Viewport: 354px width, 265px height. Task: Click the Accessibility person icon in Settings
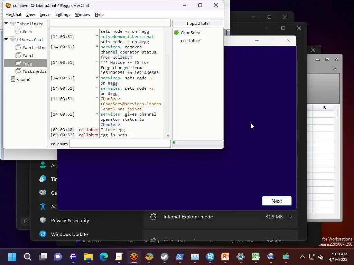[43, 206]
